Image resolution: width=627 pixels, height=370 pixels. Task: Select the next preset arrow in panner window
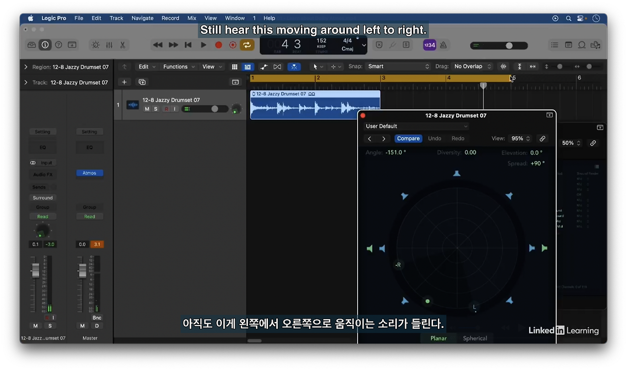pos(384,139)
